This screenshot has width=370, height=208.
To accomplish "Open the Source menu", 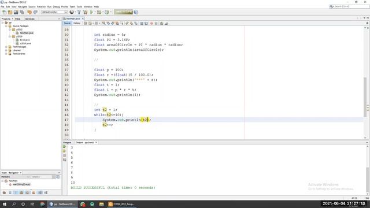I will (x=32, y=6).
